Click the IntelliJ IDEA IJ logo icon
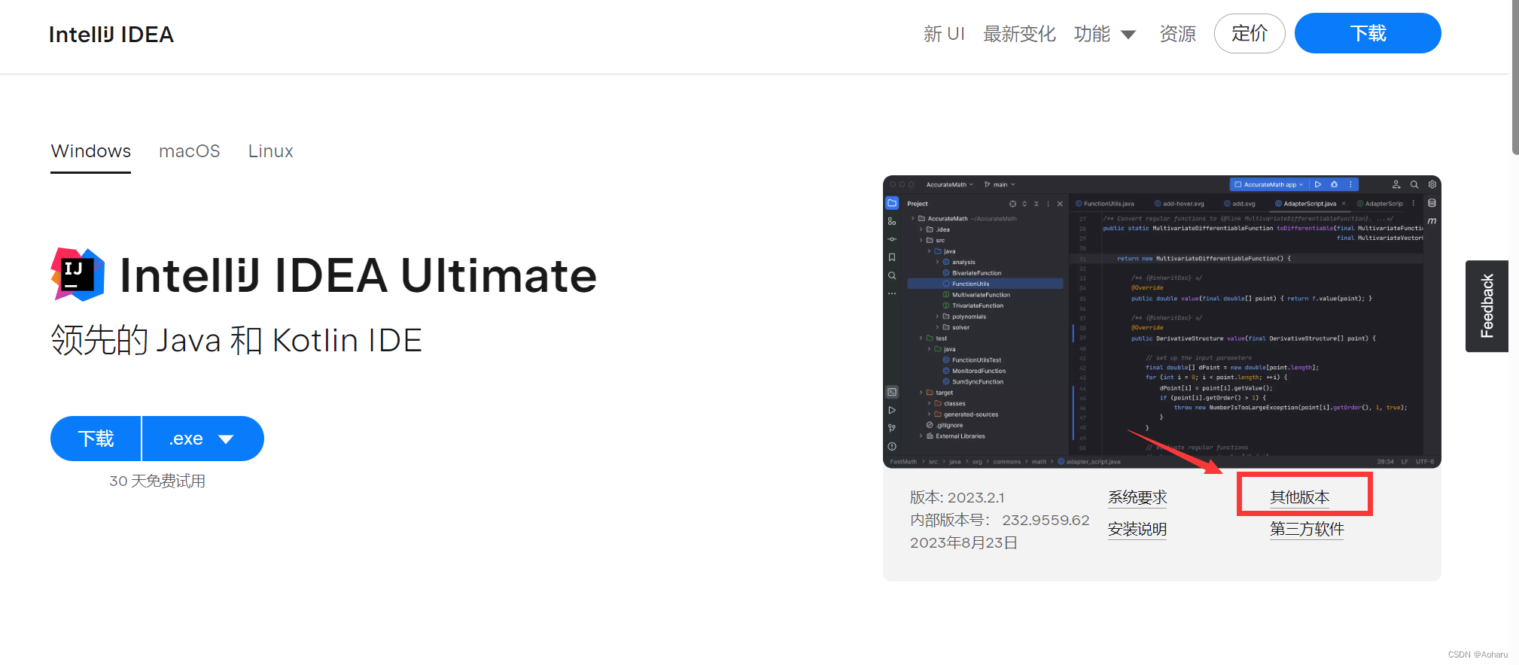 click(x=78, y=275)
